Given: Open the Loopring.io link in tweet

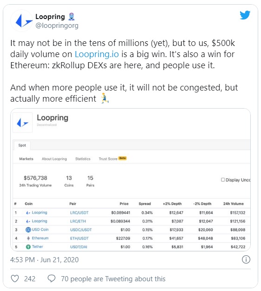Looking at the screenshot, I should [97, 54].
